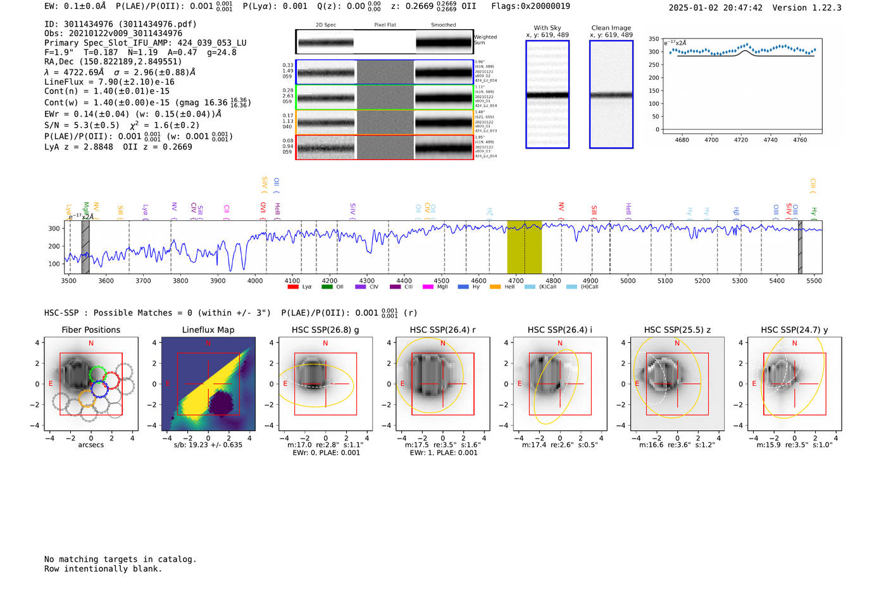Click the red Lyα legend swatch
This screenshot has height=603, width=886.
click(x=292, y=287)
